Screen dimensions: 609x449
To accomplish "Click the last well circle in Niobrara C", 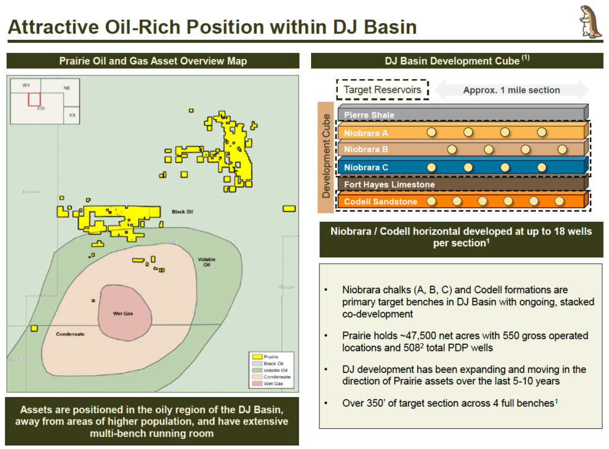I will click(x=541, y=167).
